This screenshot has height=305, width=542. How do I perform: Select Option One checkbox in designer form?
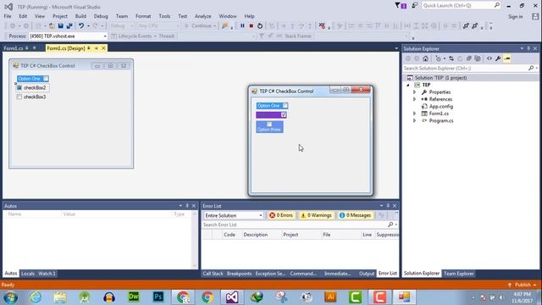point(33,79)
